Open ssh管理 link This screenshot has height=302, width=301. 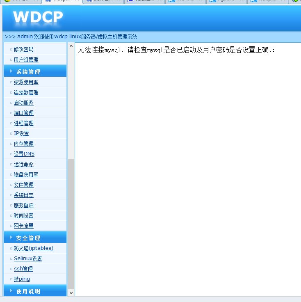pyautogui.click(x=23, y=269)
